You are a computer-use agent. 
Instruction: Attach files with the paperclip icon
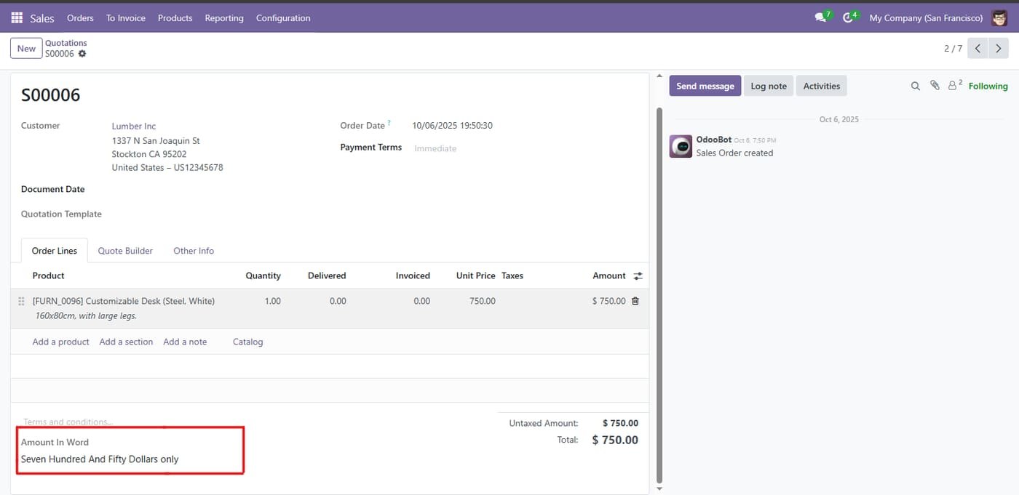pyautogui.click(x=935, y=86)
